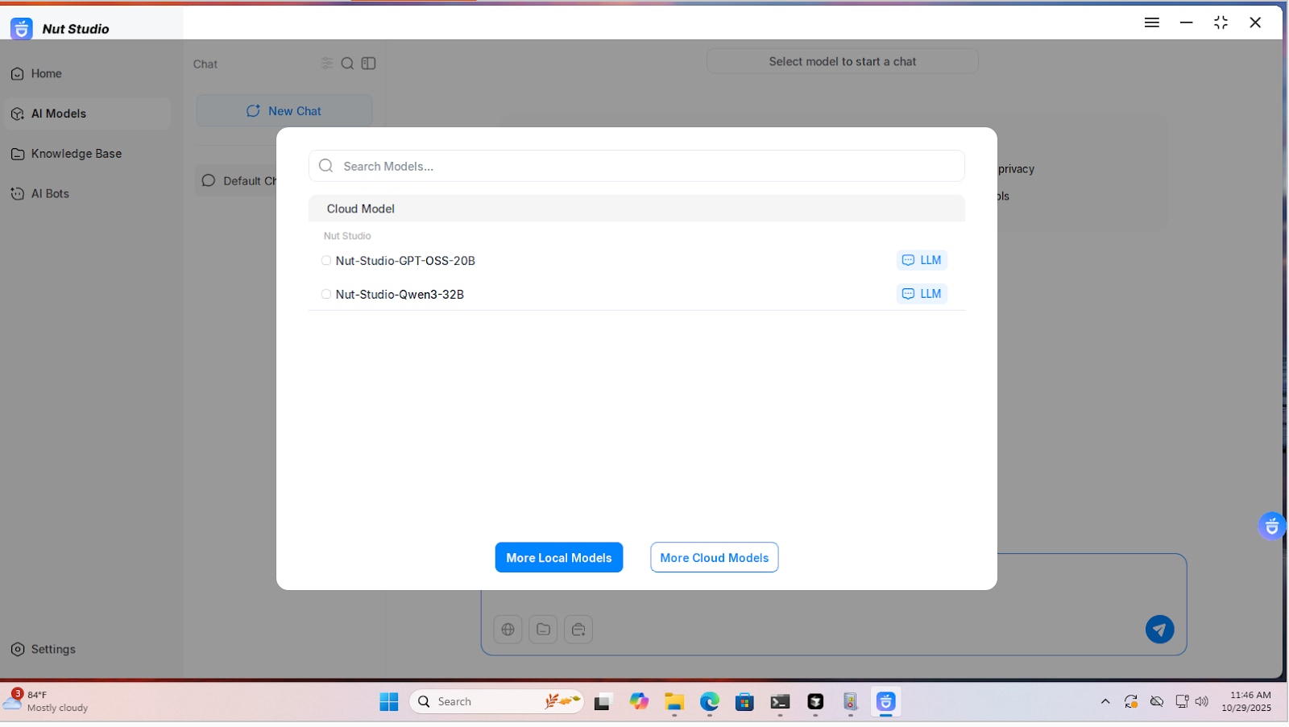Select the Nut-Studio-Qwen3-32B radio button
Viewport: 1289px width, 727px height.
click(x=326, y=295)
